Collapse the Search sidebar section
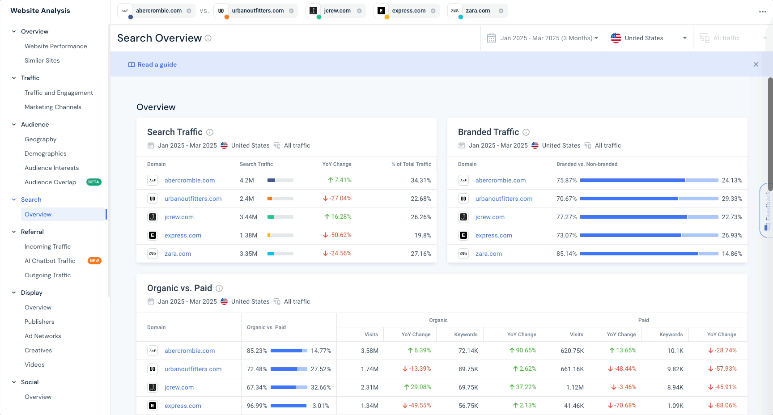Viewport: 773px width, 415px height. click(x=14, y=199)
